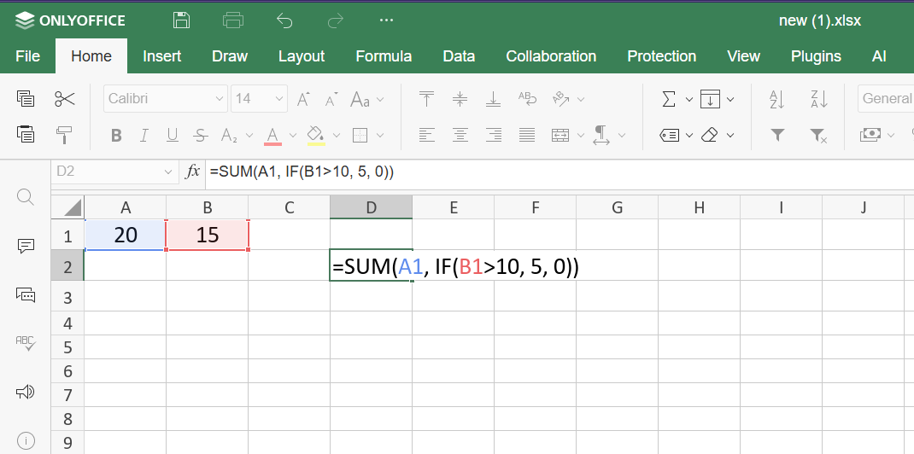
Task: Toggle wrap text
Action: tap(527, 99)
